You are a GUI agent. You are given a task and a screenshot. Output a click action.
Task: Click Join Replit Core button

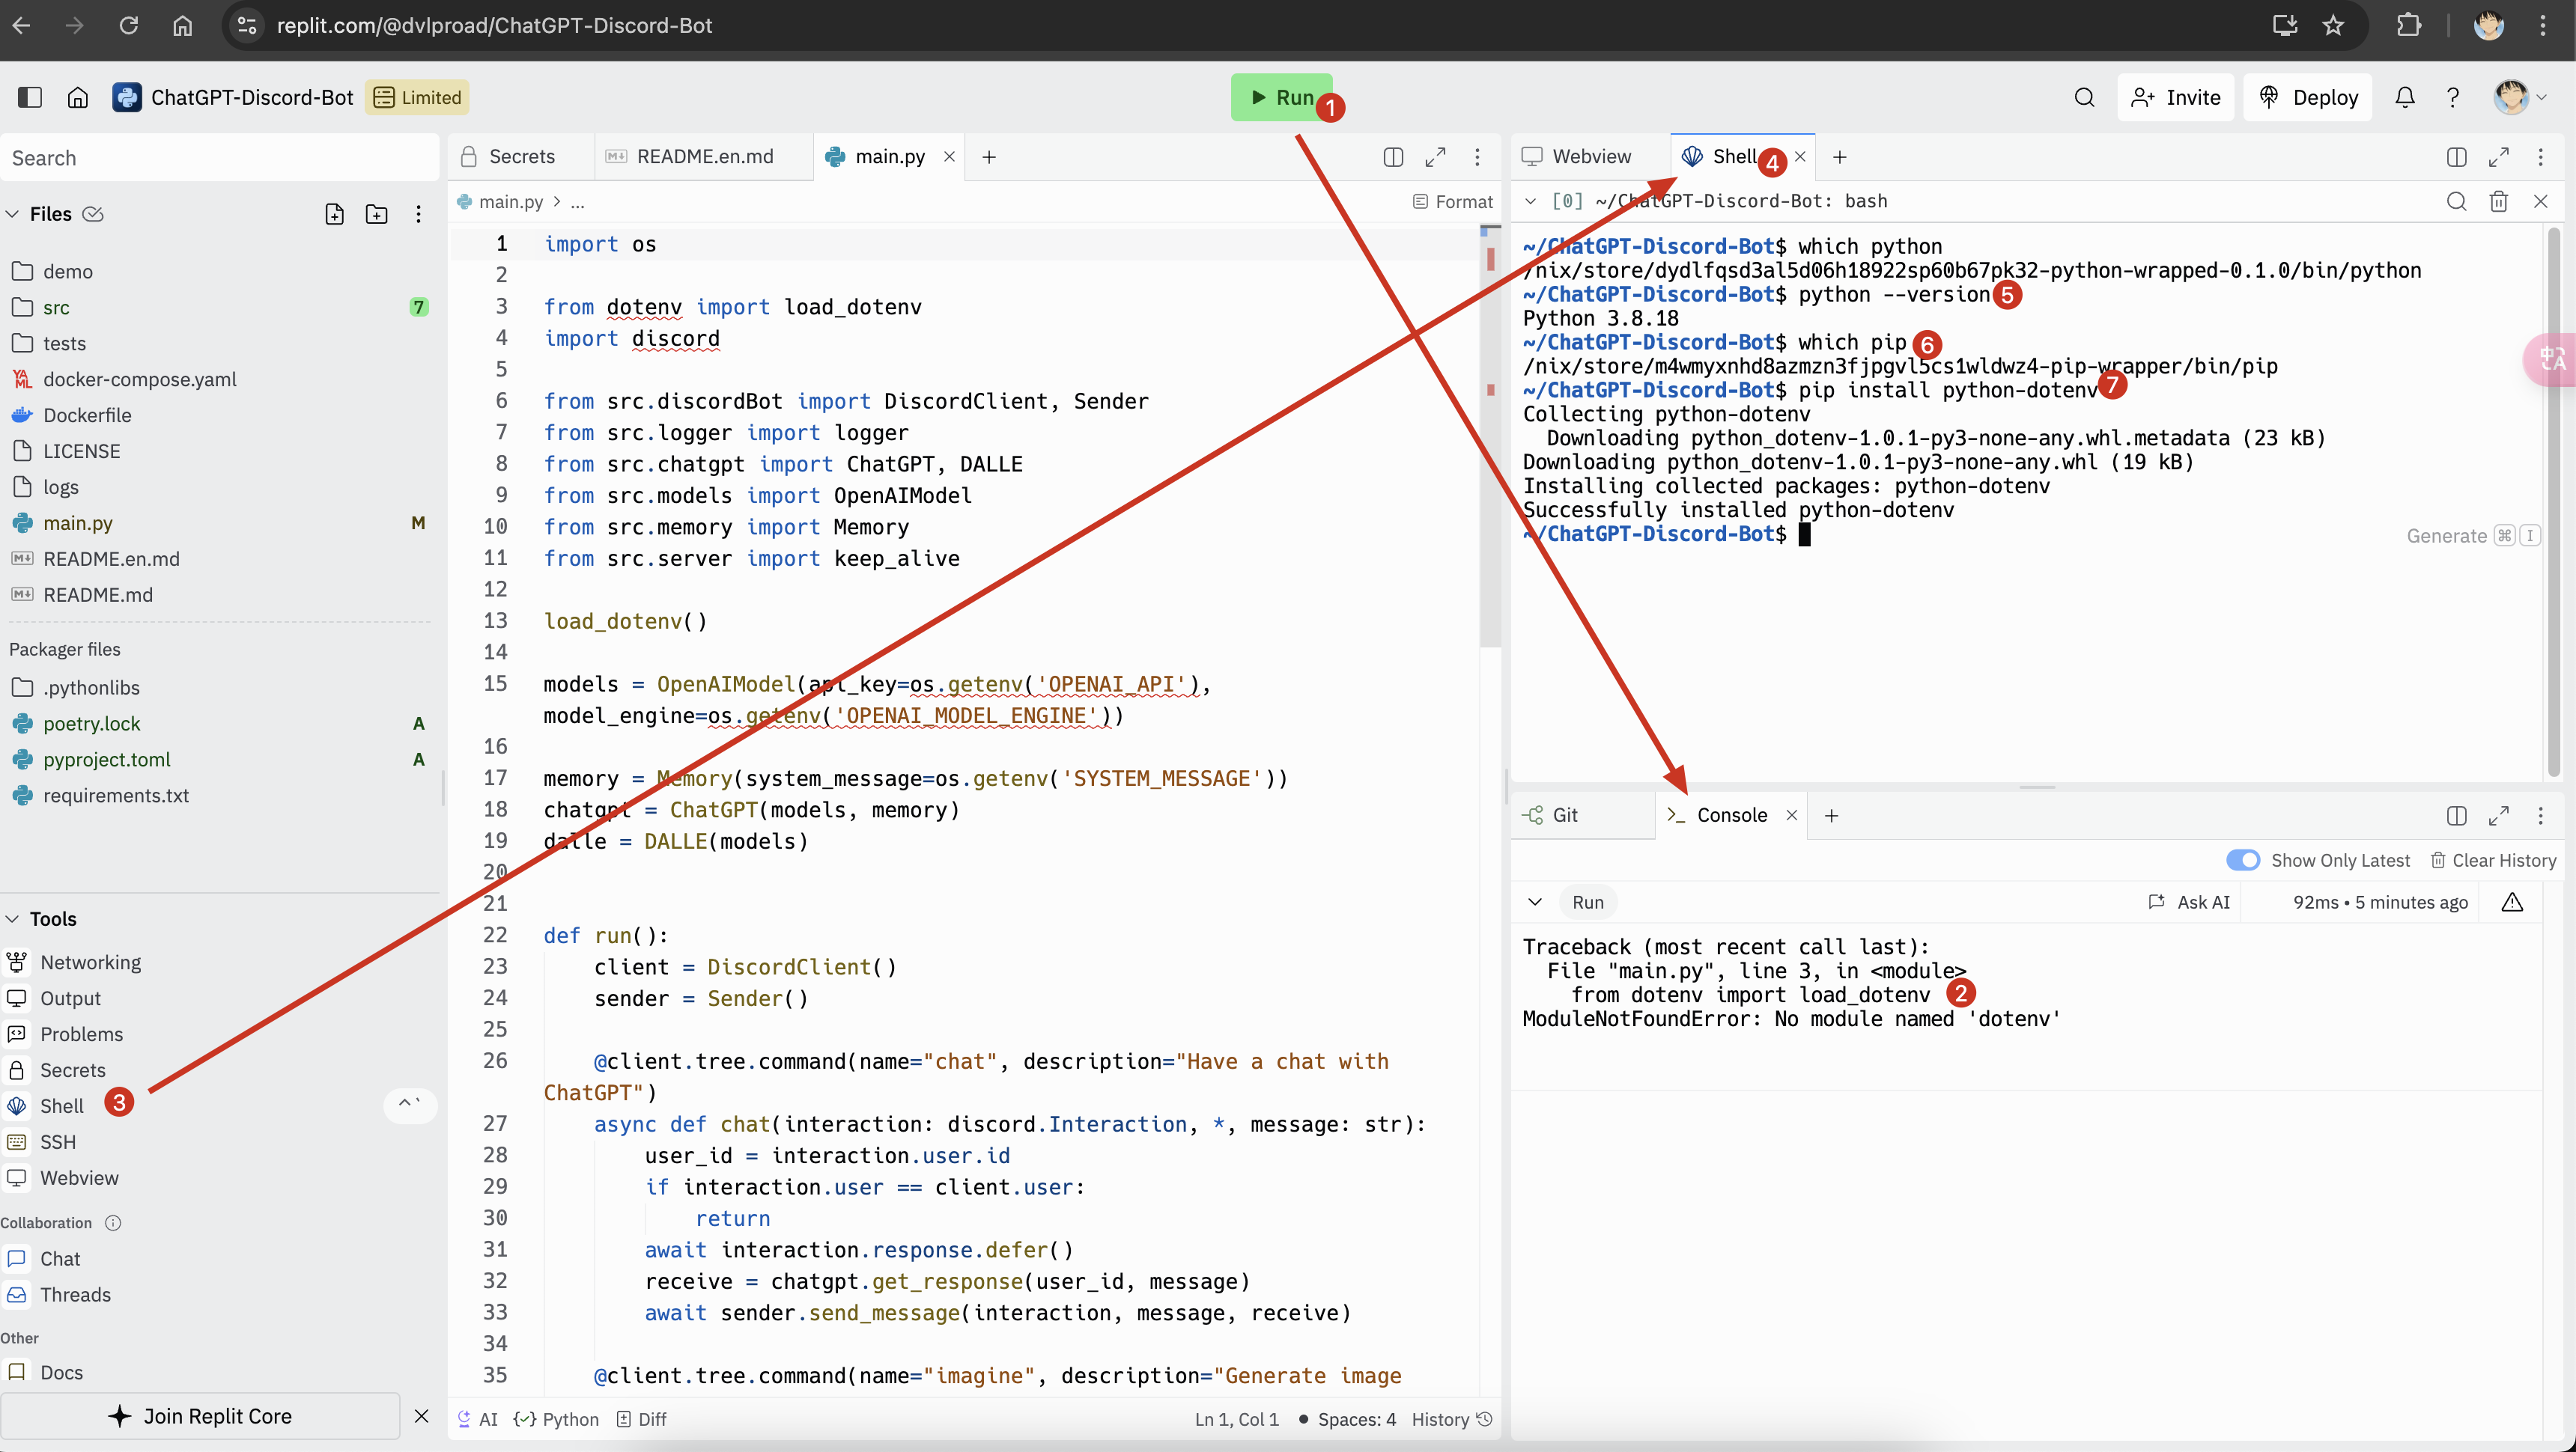click(x=200, y=1416)
